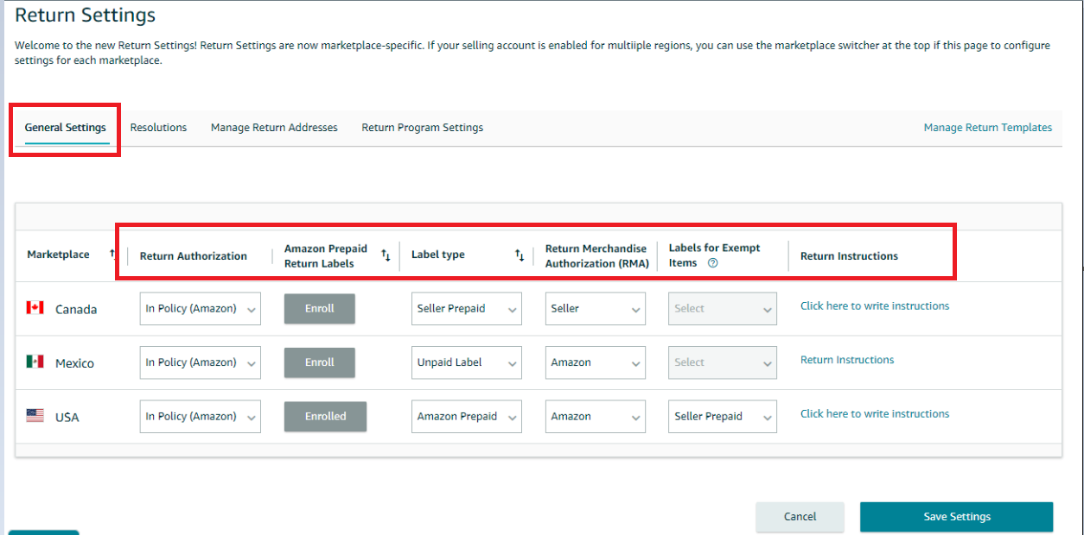Viewport: 1084px width, 535px height.
Task: Expand Mexico Return Authorization dropdown
Action: [x=201, y=362]
